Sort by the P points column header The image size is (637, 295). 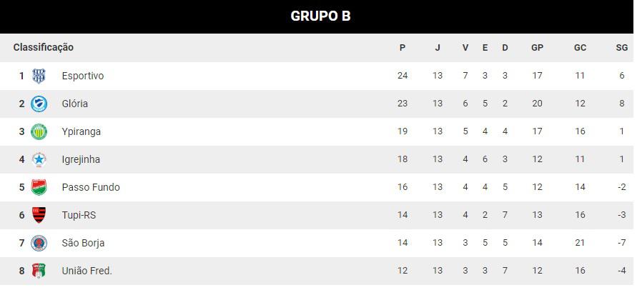click(x=403, y=48)
